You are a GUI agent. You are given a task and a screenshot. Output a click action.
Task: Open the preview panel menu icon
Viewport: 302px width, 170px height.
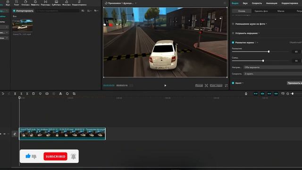click(x=225, y=3)
